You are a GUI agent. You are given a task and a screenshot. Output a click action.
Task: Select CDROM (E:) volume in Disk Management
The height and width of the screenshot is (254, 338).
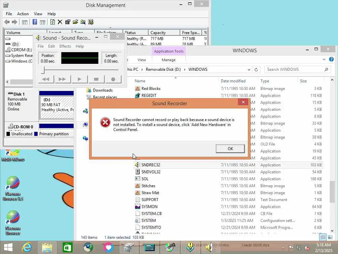pyautogui.click(x=19, y=50)
